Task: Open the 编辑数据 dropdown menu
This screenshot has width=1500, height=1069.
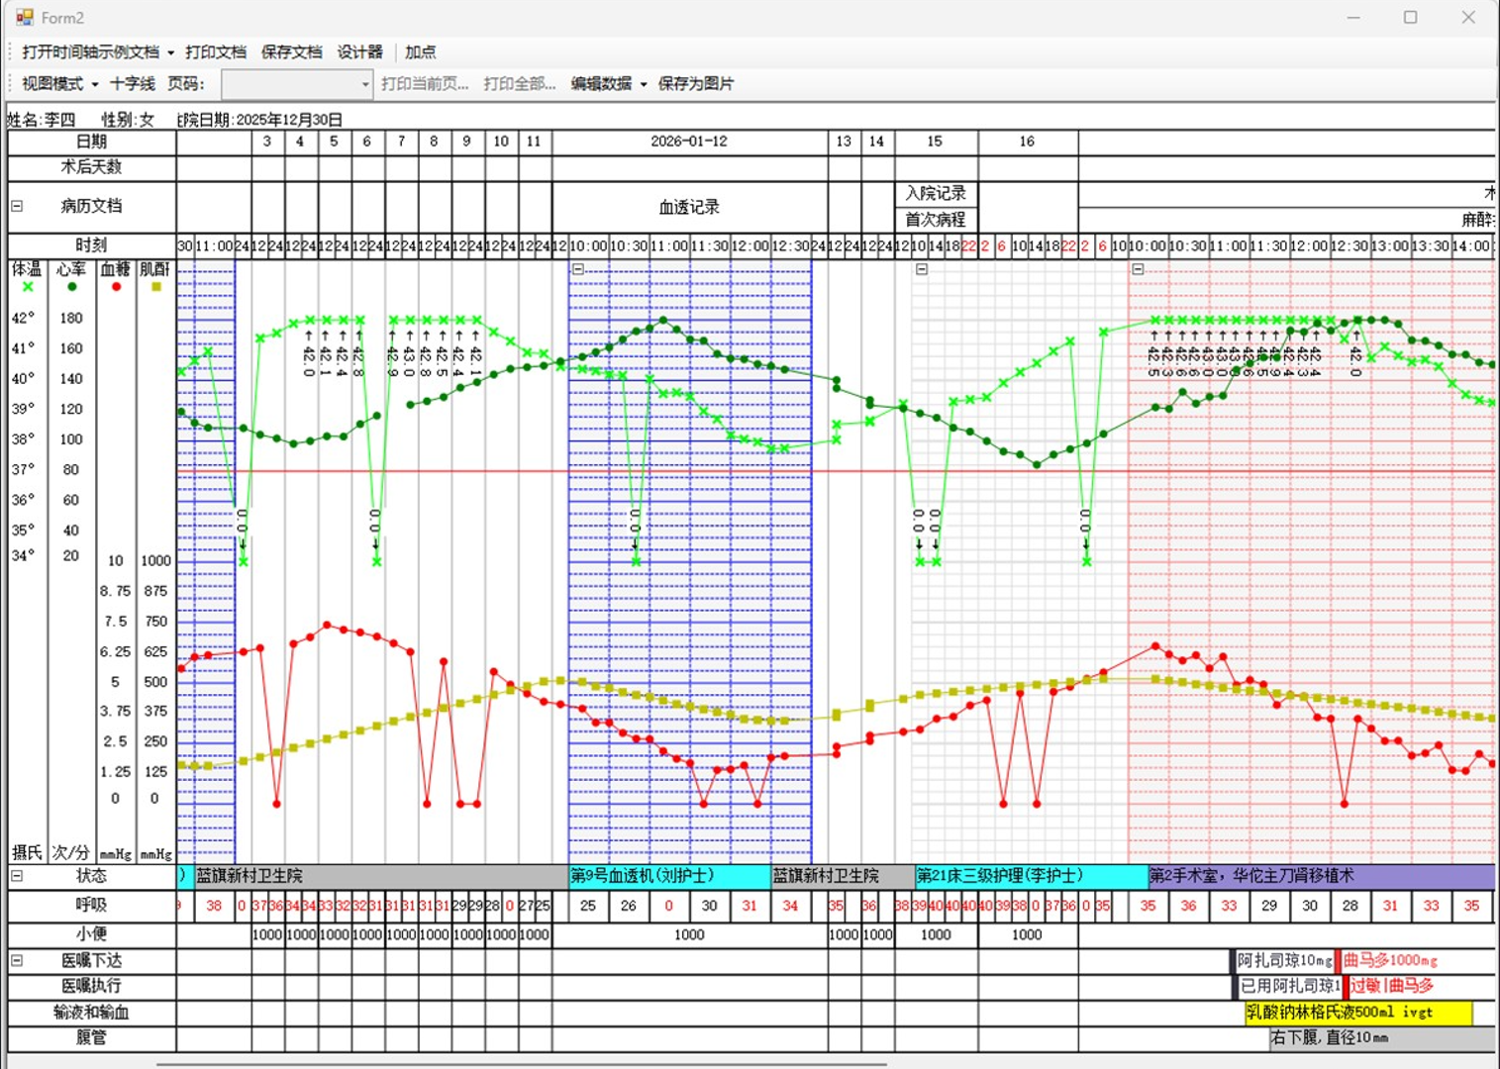Action: [x=608, y=84]
